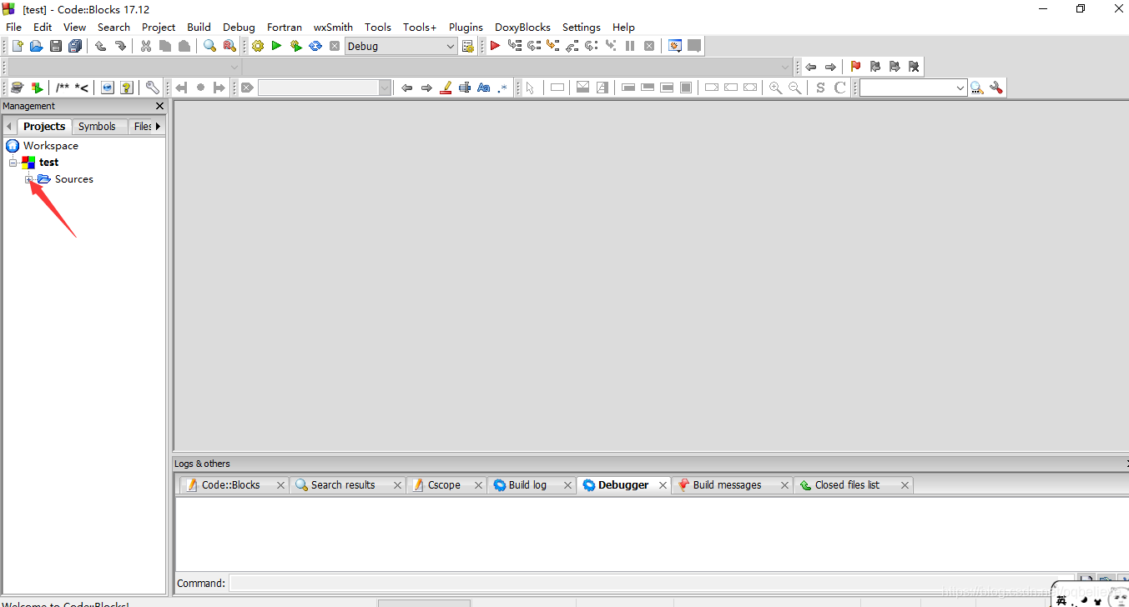Click the Build and run icon

point(295,47)
